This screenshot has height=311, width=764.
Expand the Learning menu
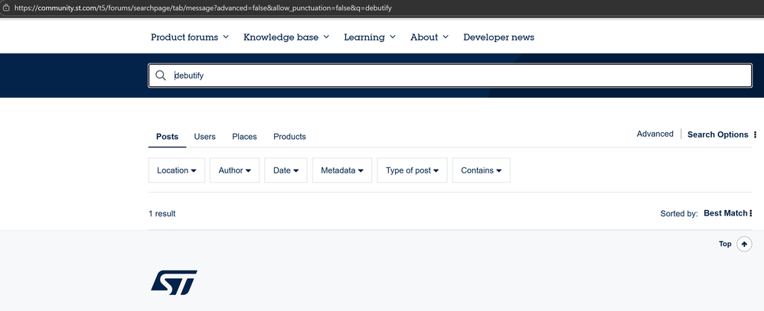[x=369, y=37]
